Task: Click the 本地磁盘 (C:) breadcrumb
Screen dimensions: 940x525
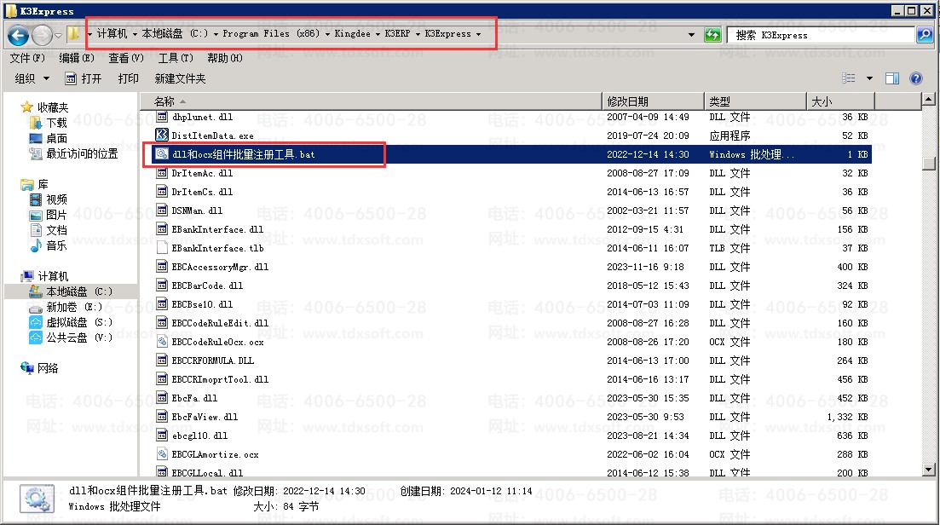Action: tap(175, 33)
